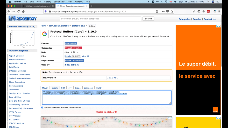
Task: Go forward using browser forward arrow
Action: (x=14, y=11)
